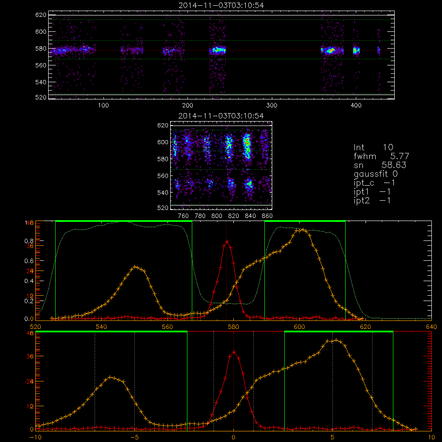Click the smaller orange peak near 550 in upper profile

coord(136,267)
